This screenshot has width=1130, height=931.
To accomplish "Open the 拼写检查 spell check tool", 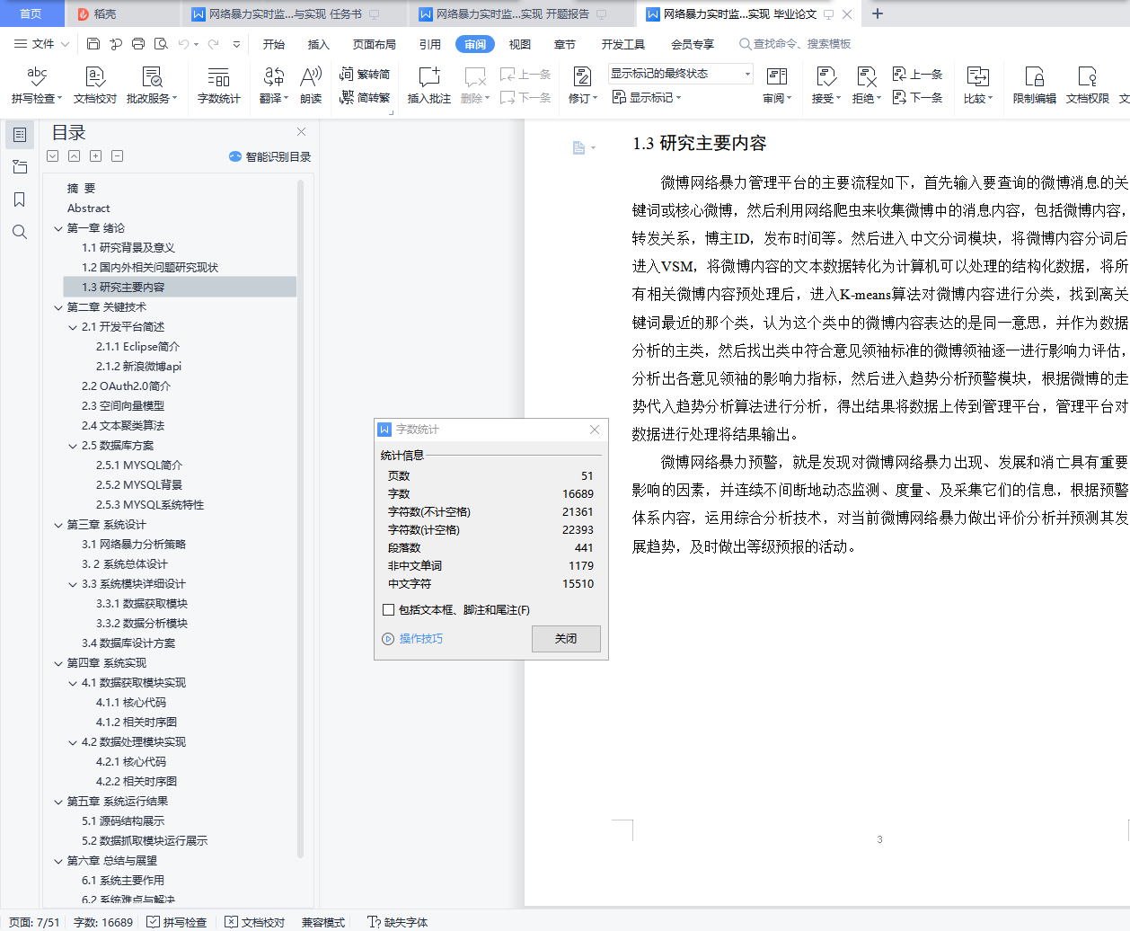I will (x=37, y=85).
